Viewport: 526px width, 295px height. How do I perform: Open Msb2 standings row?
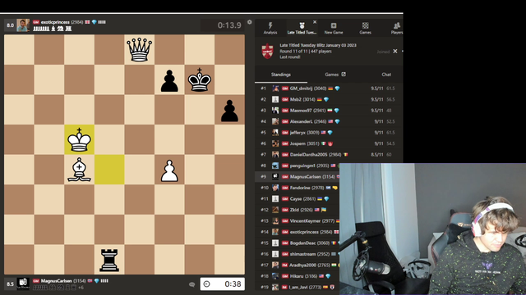coord(329,99)
